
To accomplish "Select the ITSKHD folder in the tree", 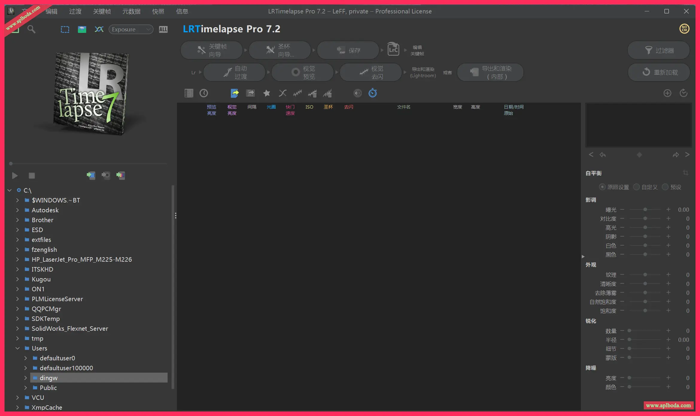I will point(42,269).
